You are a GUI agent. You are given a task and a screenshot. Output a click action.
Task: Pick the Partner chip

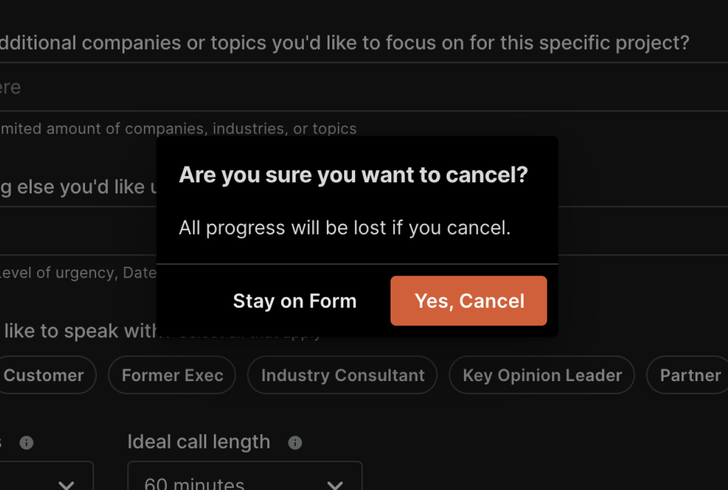[x=690, y=375]
